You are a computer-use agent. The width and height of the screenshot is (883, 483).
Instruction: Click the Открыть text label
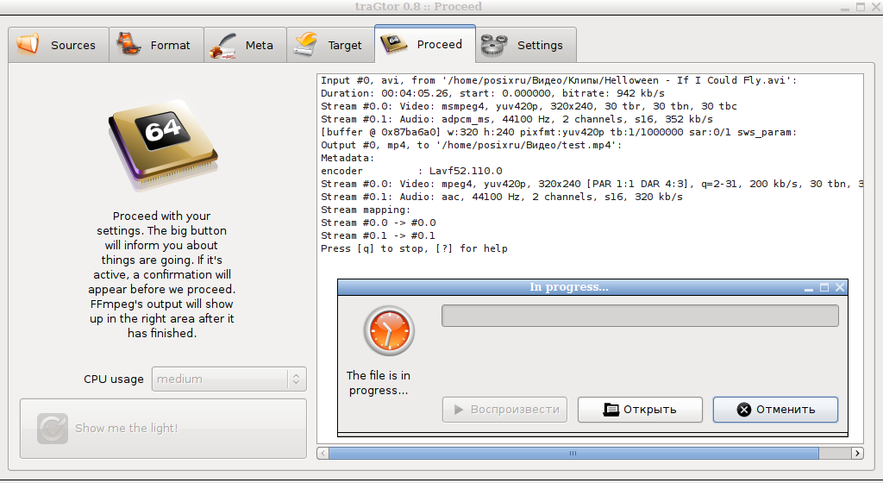tap(650, 410)
